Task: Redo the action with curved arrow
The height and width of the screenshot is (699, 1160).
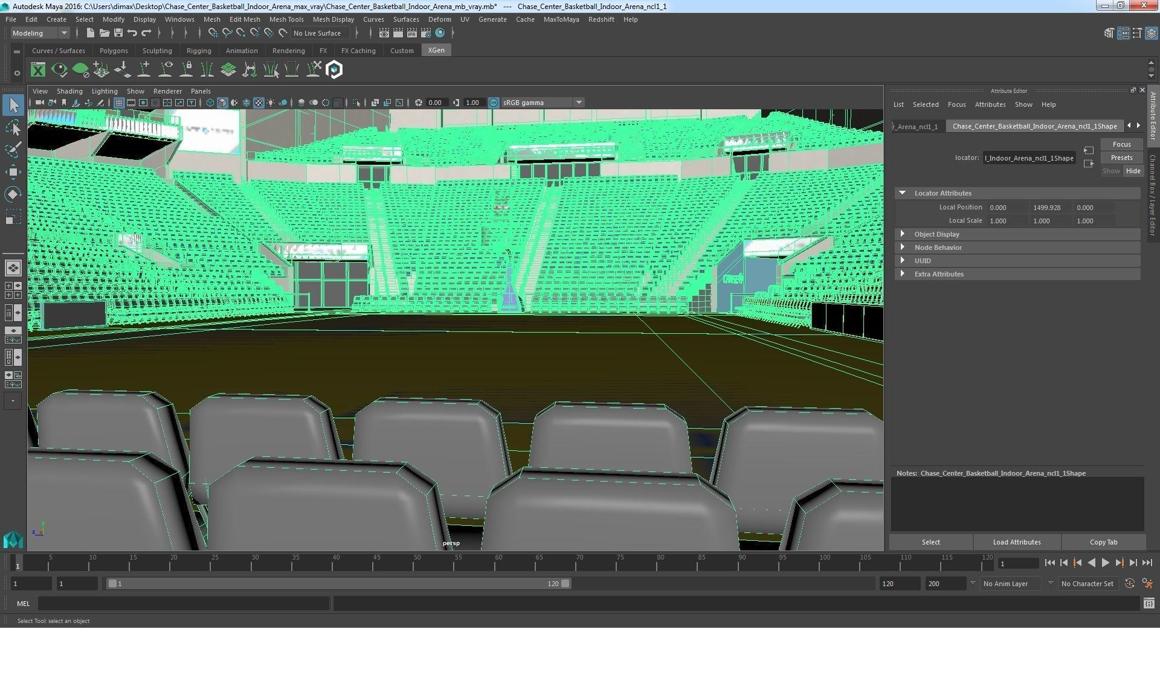Action: point(146,33)
